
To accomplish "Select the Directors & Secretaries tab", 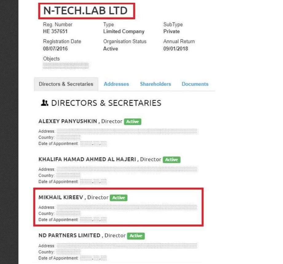I will click(65, 84).
